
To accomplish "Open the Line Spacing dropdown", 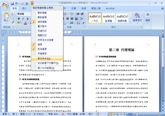I will 82,19.
